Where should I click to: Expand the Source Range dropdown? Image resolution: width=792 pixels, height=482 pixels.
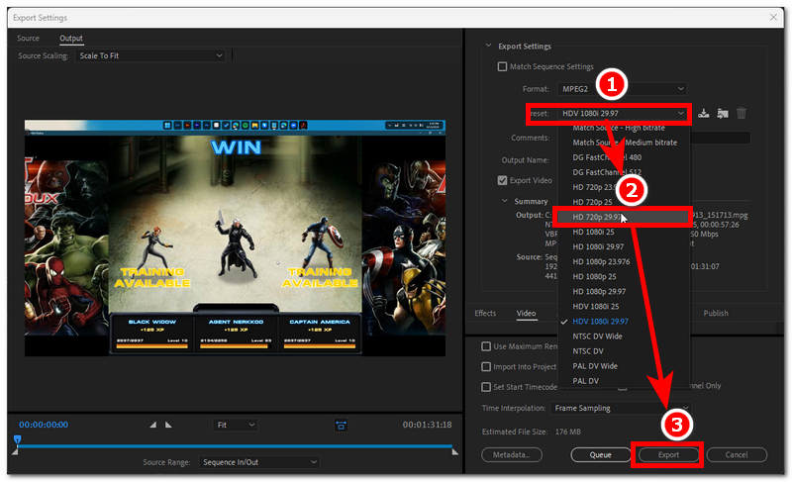tap(258, 462)
